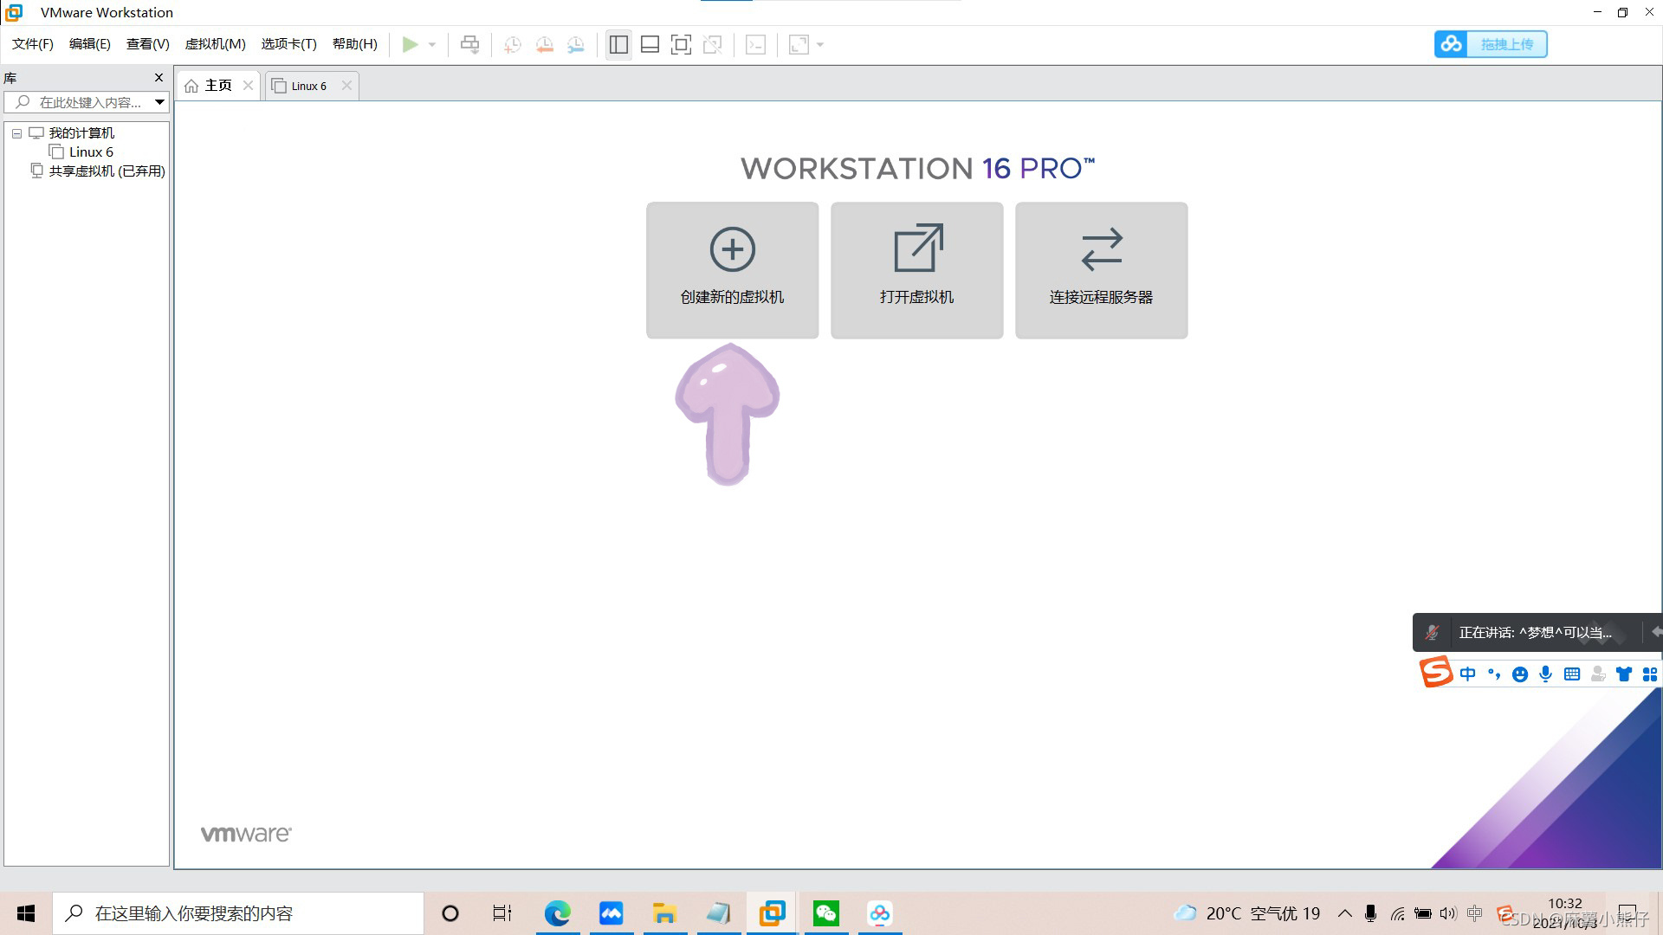Click the Connect to a Remote Server tile

click(x=1101, y=270)
